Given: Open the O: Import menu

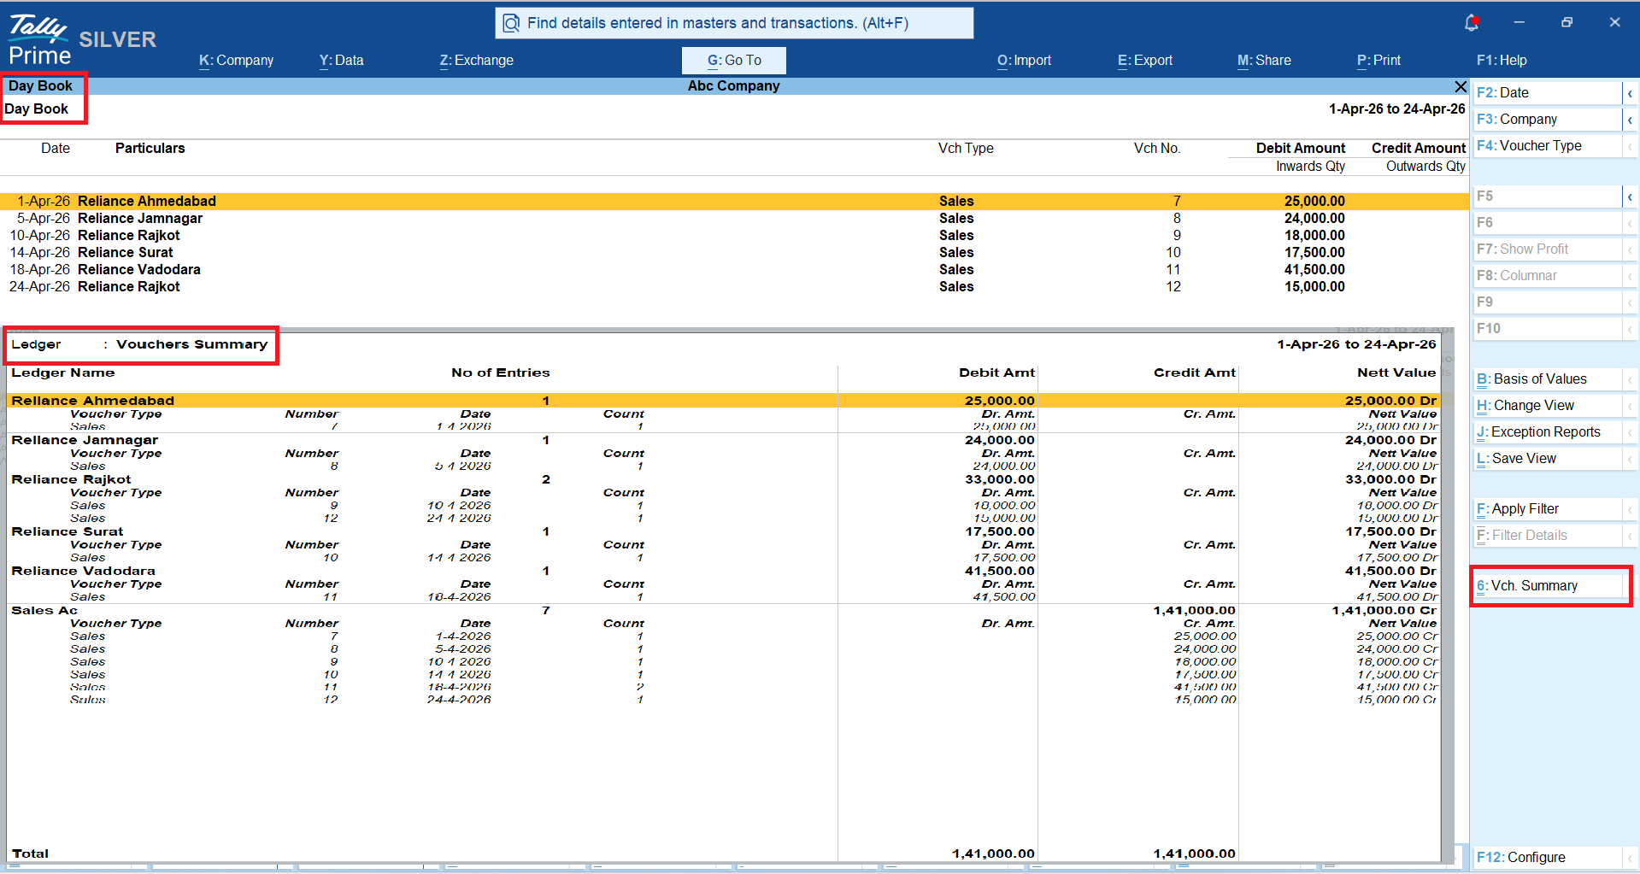Looking at the screenshot, I should (1024, 60).
